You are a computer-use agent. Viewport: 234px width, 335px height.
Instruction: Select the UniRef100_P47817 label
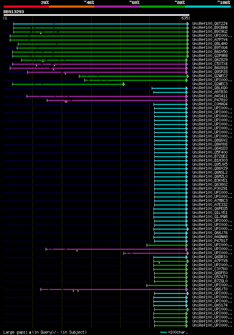pos(210,241)
